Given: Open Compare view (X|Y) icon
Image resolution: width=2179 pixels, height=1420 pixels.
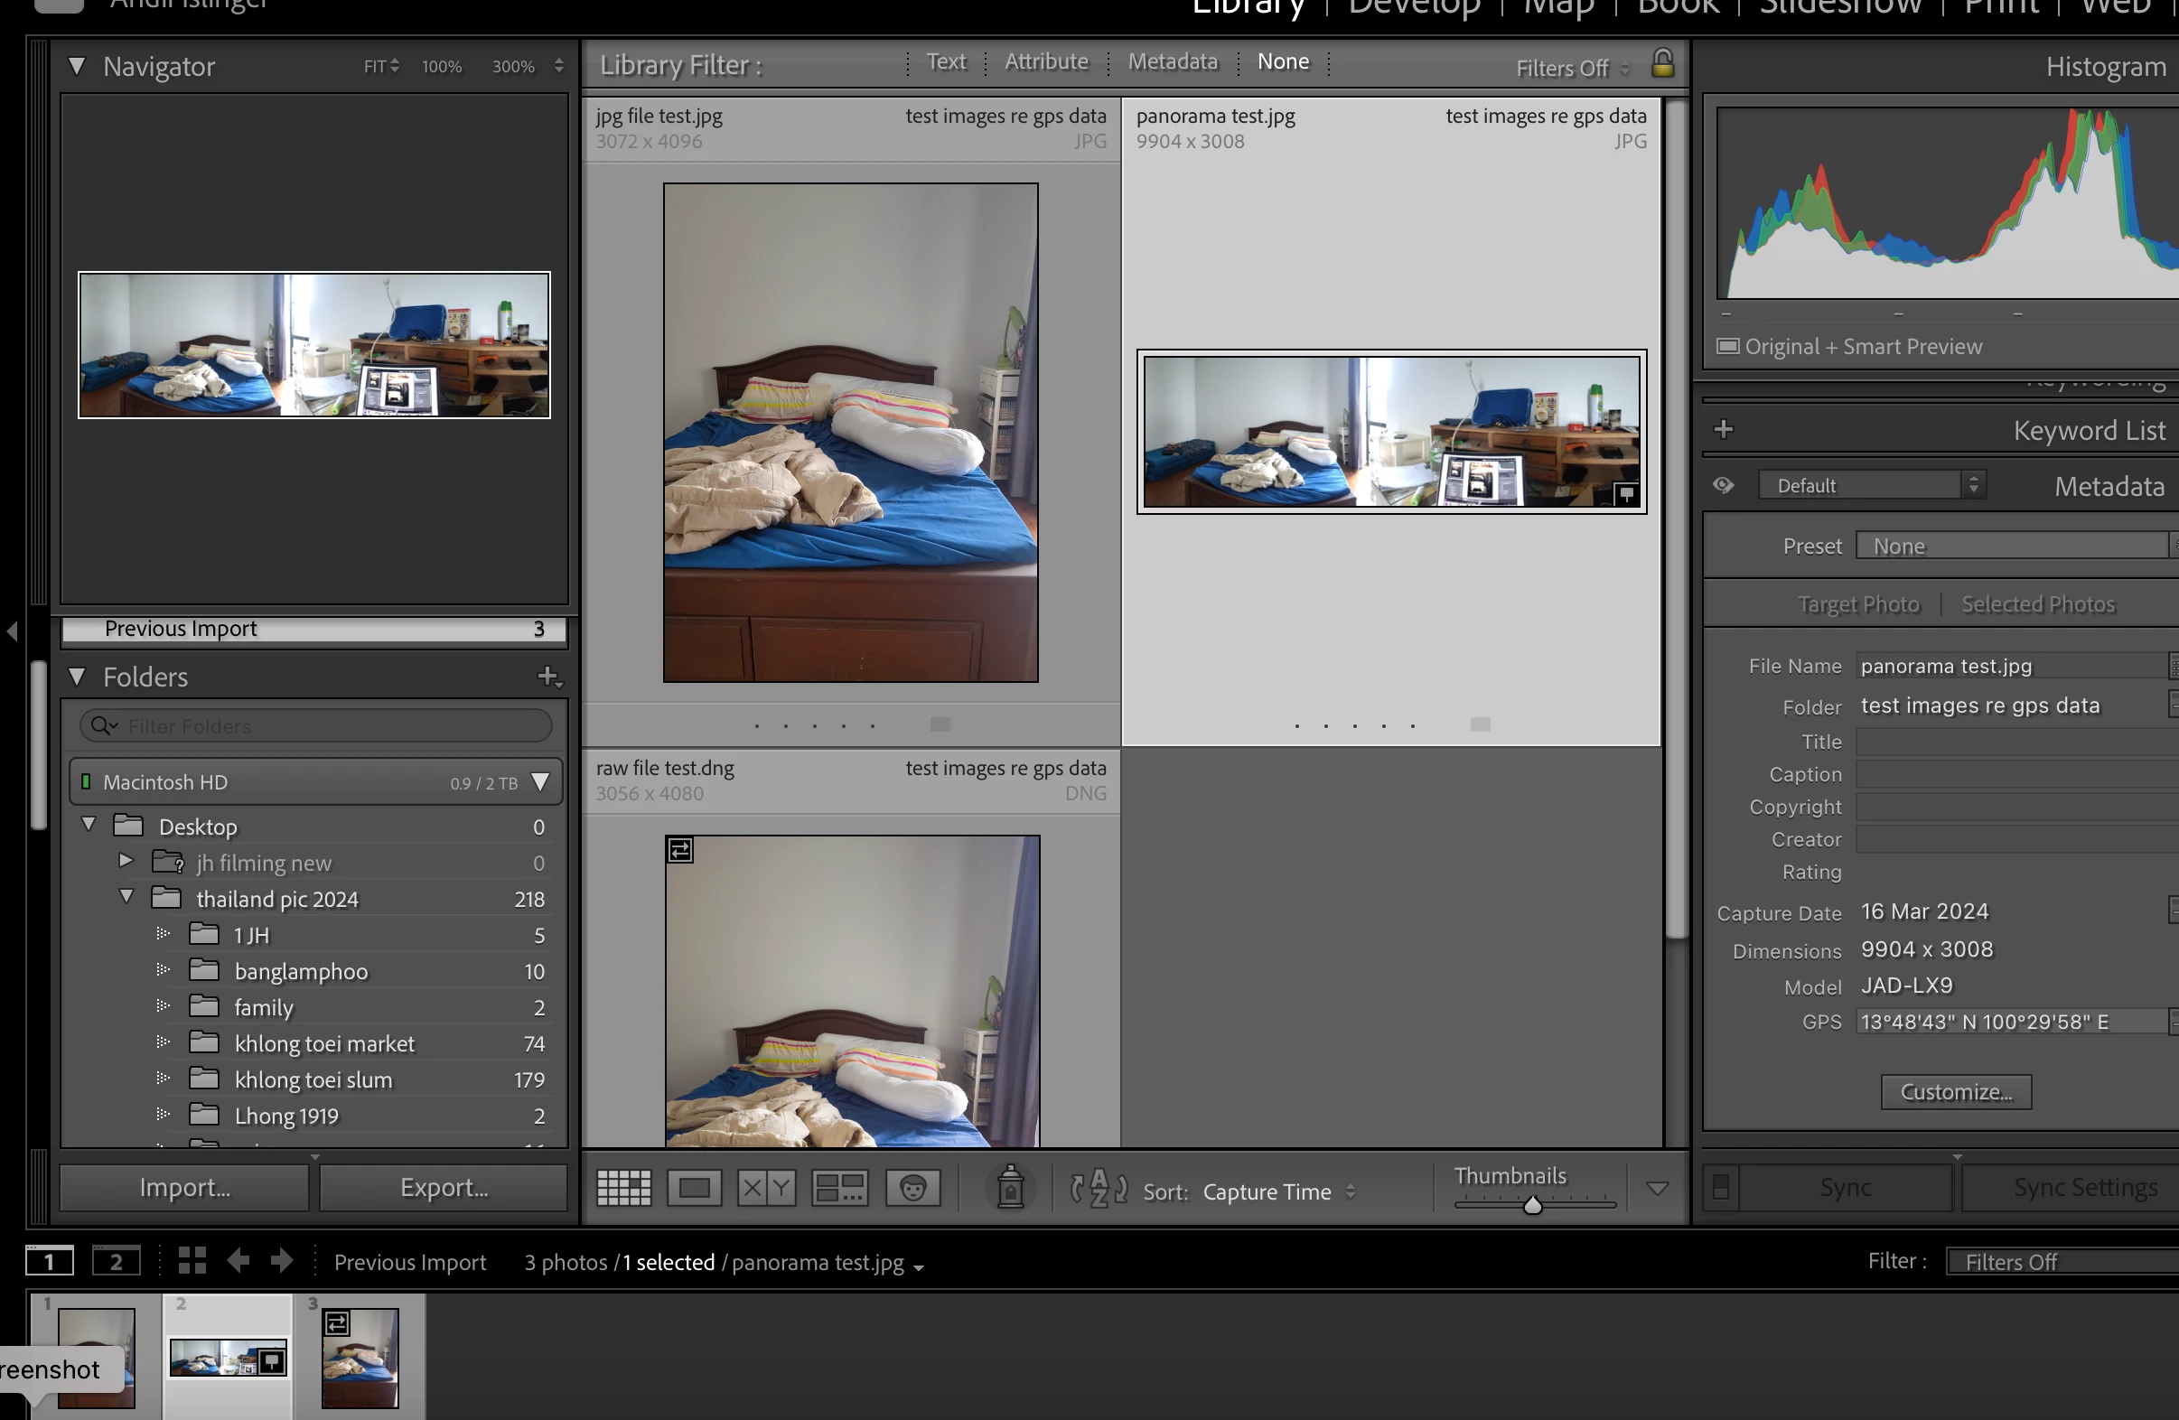Looking at the screenshot, I should (766, 1190).
